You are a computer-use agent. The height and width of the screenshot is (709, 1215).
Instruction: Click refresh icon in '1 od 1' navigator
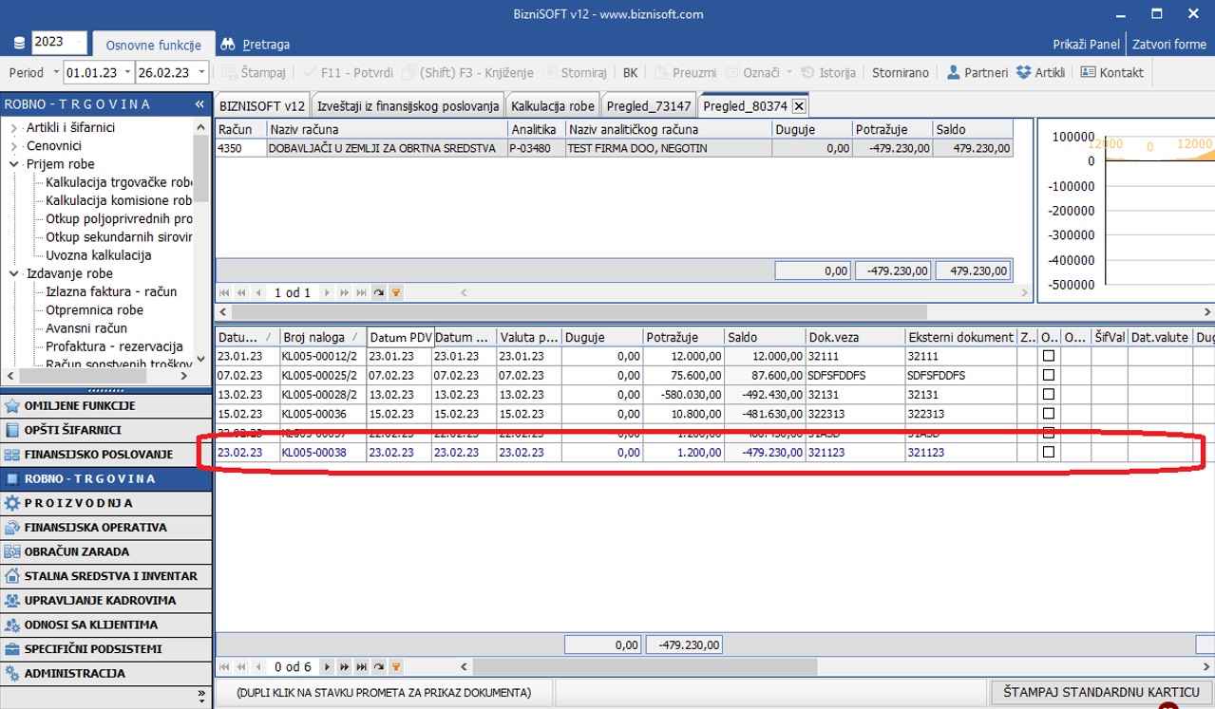pos(379,293)
